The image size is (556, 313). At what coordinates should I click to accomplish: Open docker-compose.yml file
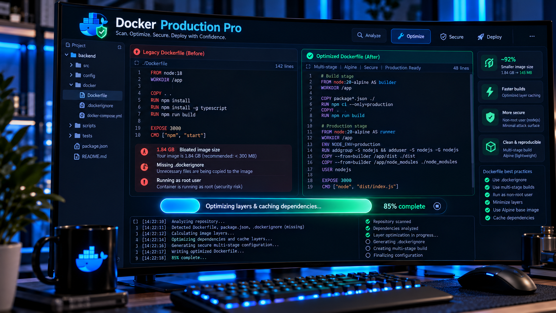(100, 115)
